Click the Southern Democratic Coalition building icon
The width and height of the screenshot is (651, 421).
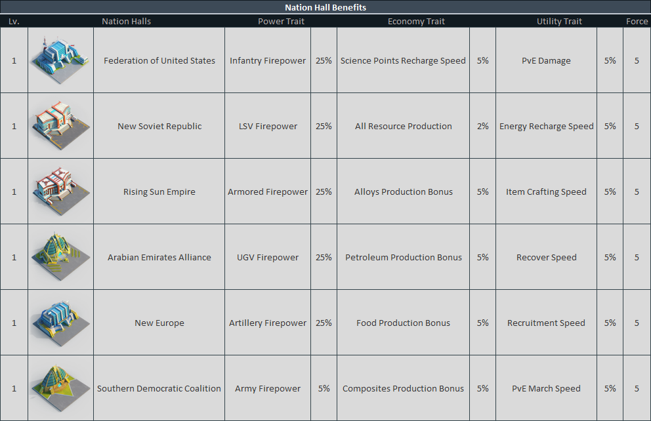pos(60,388)
